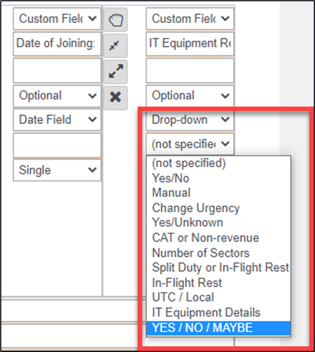Open the right Custom Field dropdown
This screenshot has height=352, width=315.
click(190, 19)
